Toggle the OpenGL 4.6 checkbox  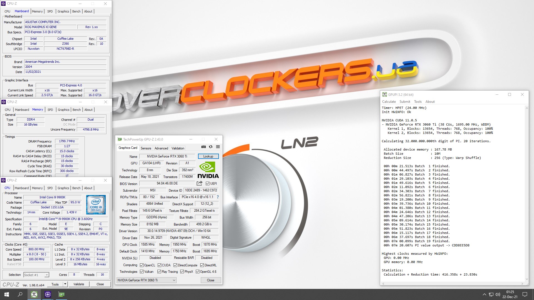[x=197, y=271]
